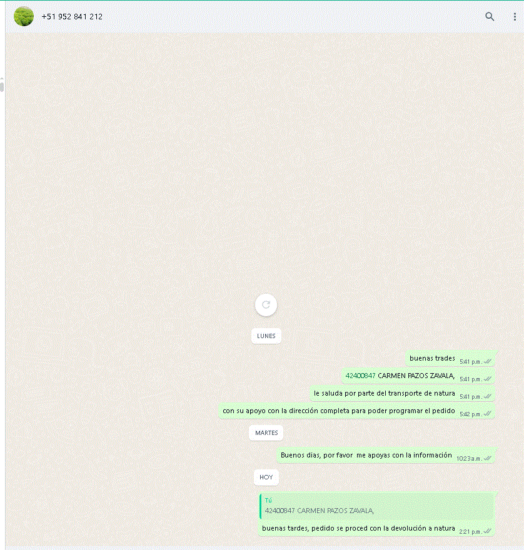Select the 'buenas trades' message bubble

(450, 359)
